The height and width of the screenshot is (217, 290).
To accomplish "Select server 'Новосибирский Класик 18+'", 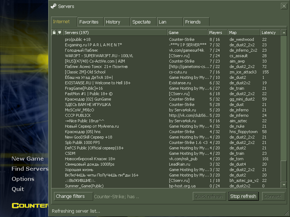I will coord(166,159).
